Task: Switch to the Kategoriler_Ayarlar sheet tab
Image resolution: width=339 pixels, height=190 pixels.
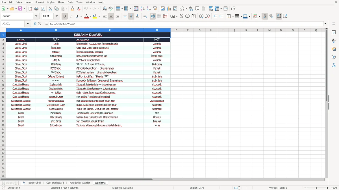Action: [x=80, y=183]
